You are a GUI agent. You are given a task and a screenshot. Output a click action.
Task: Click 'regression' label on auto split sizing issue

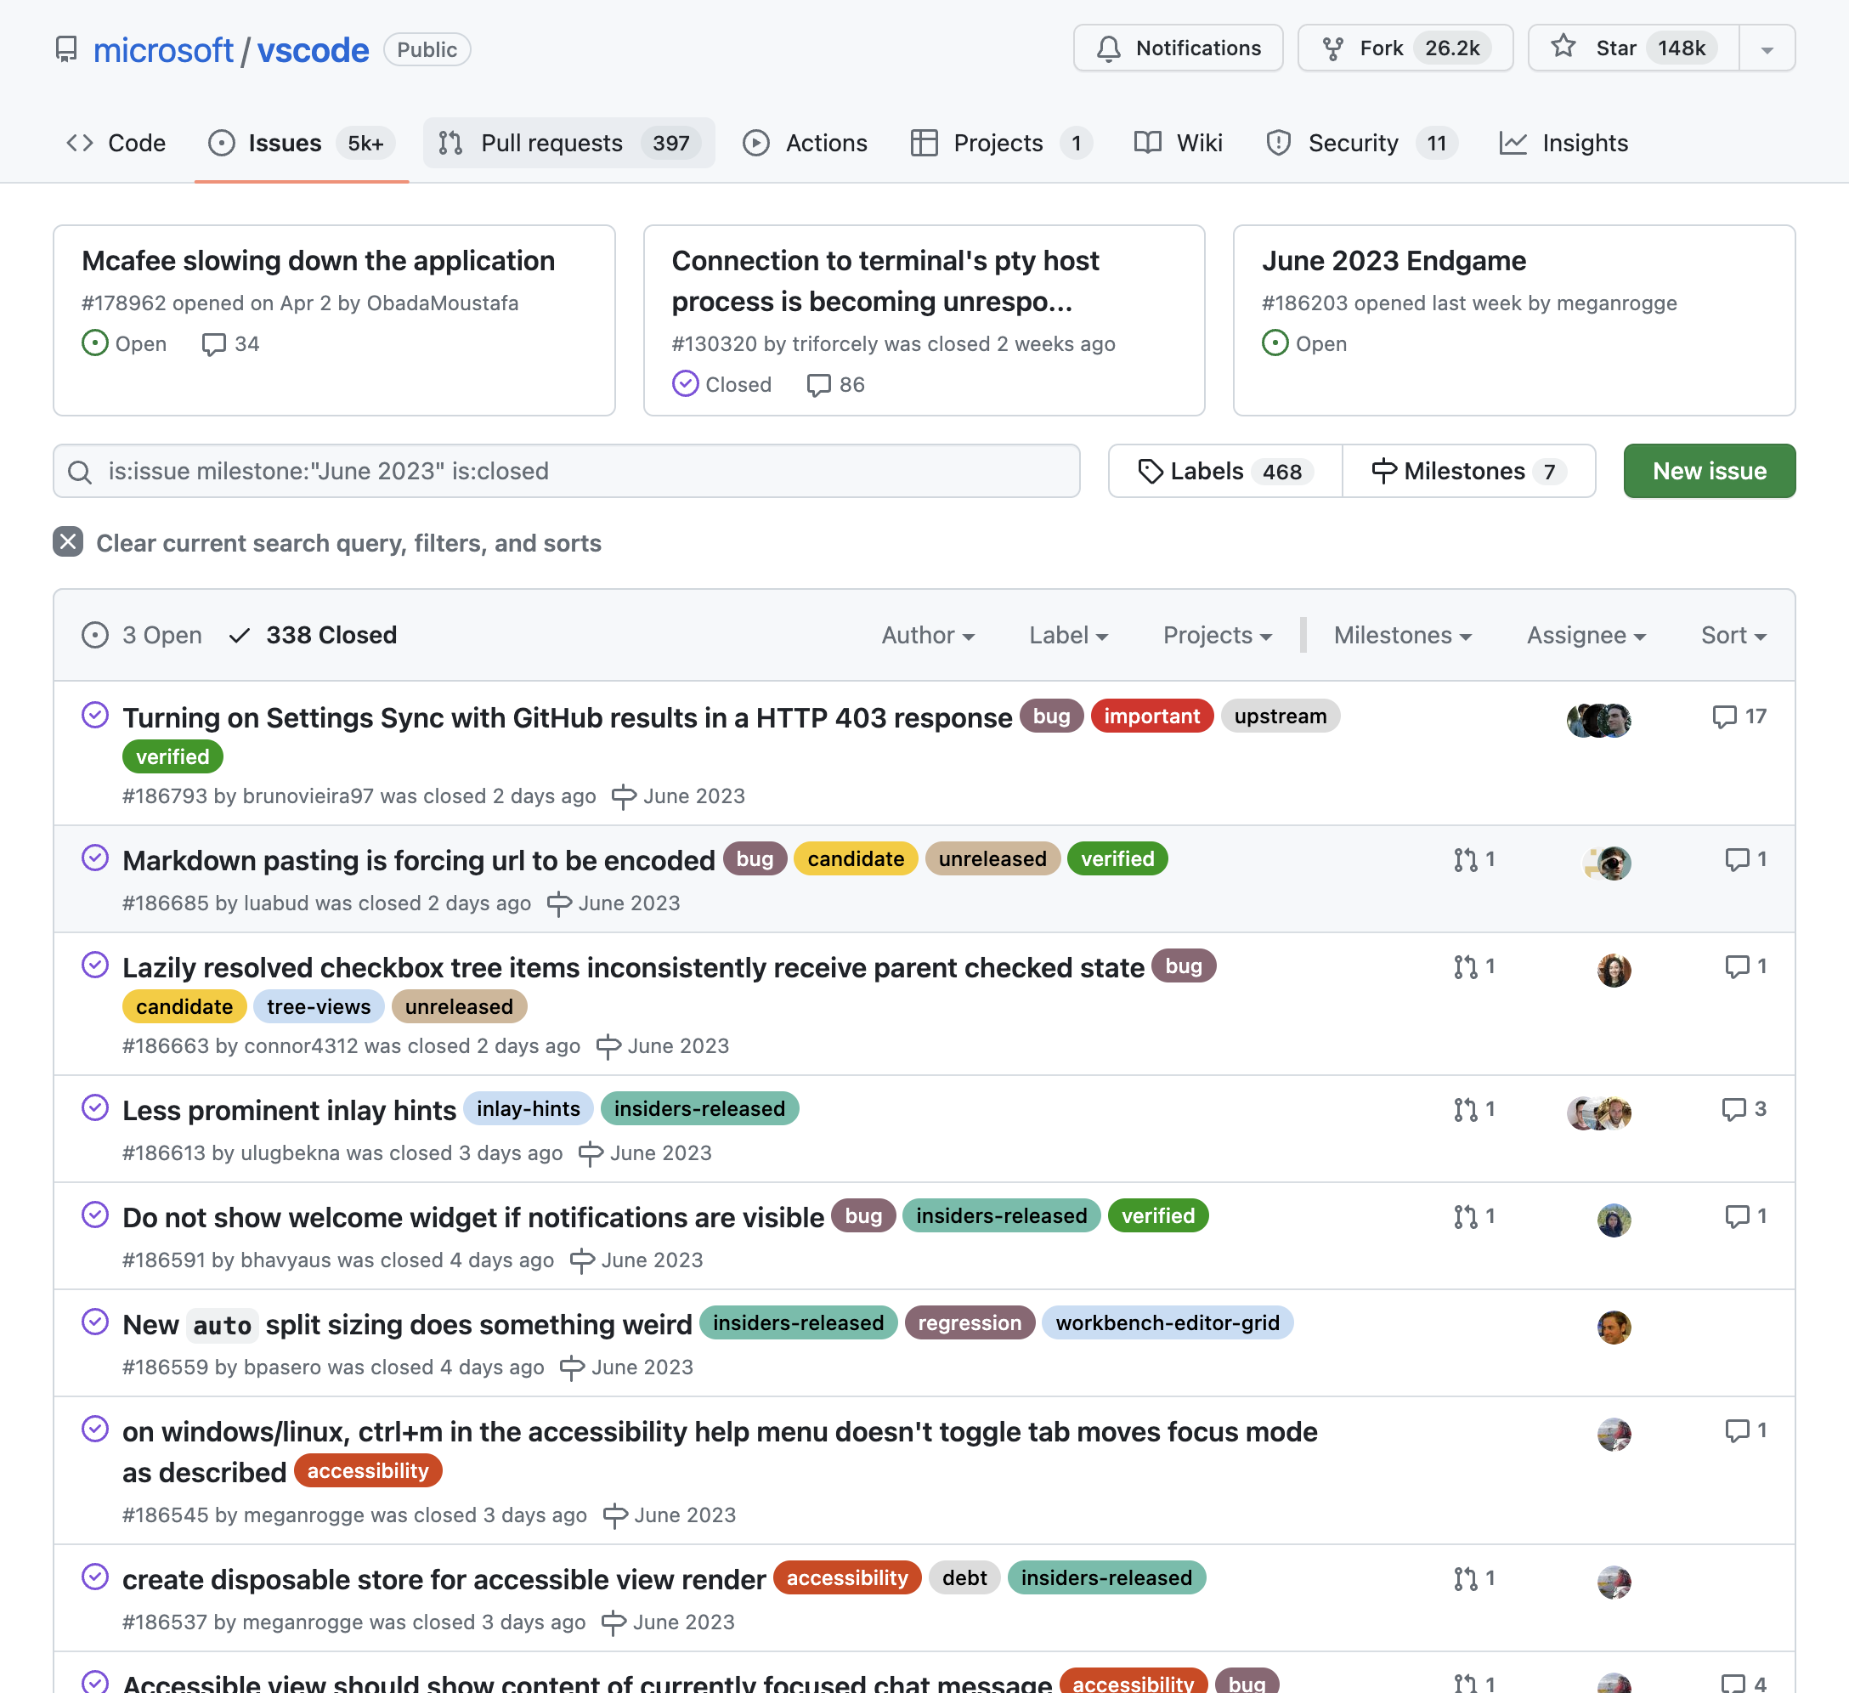coord(970,1322)
